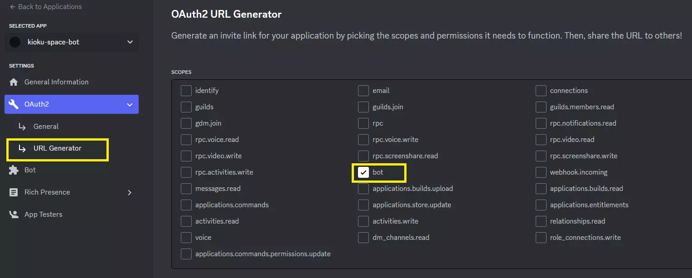
Task: Click the General Information home icon
Action: pyautogui.click(x=14, y=82)
